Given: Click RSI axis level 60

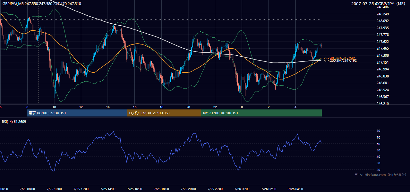Looking at the screenshot, I should 378,144.
